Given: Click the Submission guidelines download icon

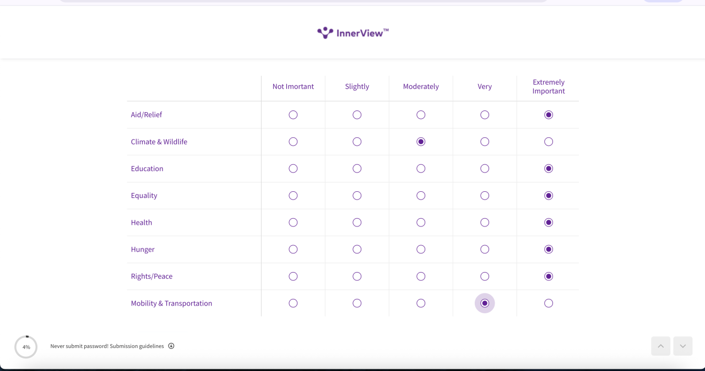Looking at the screenshot, I should point(171,346).
